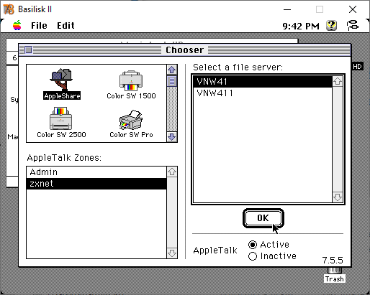Select the Color SW 1500 printer icon
This screenshot has height=295, width=370.
coord(131,85)
